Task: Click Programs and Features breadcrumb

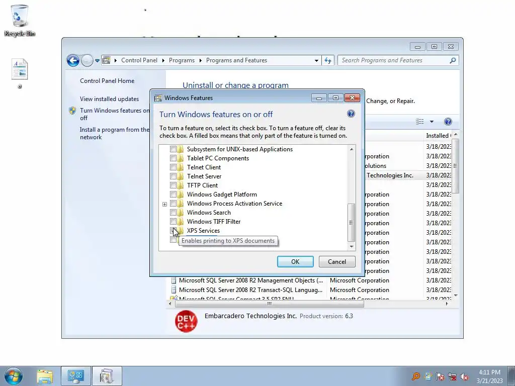Action: (236, 60)
